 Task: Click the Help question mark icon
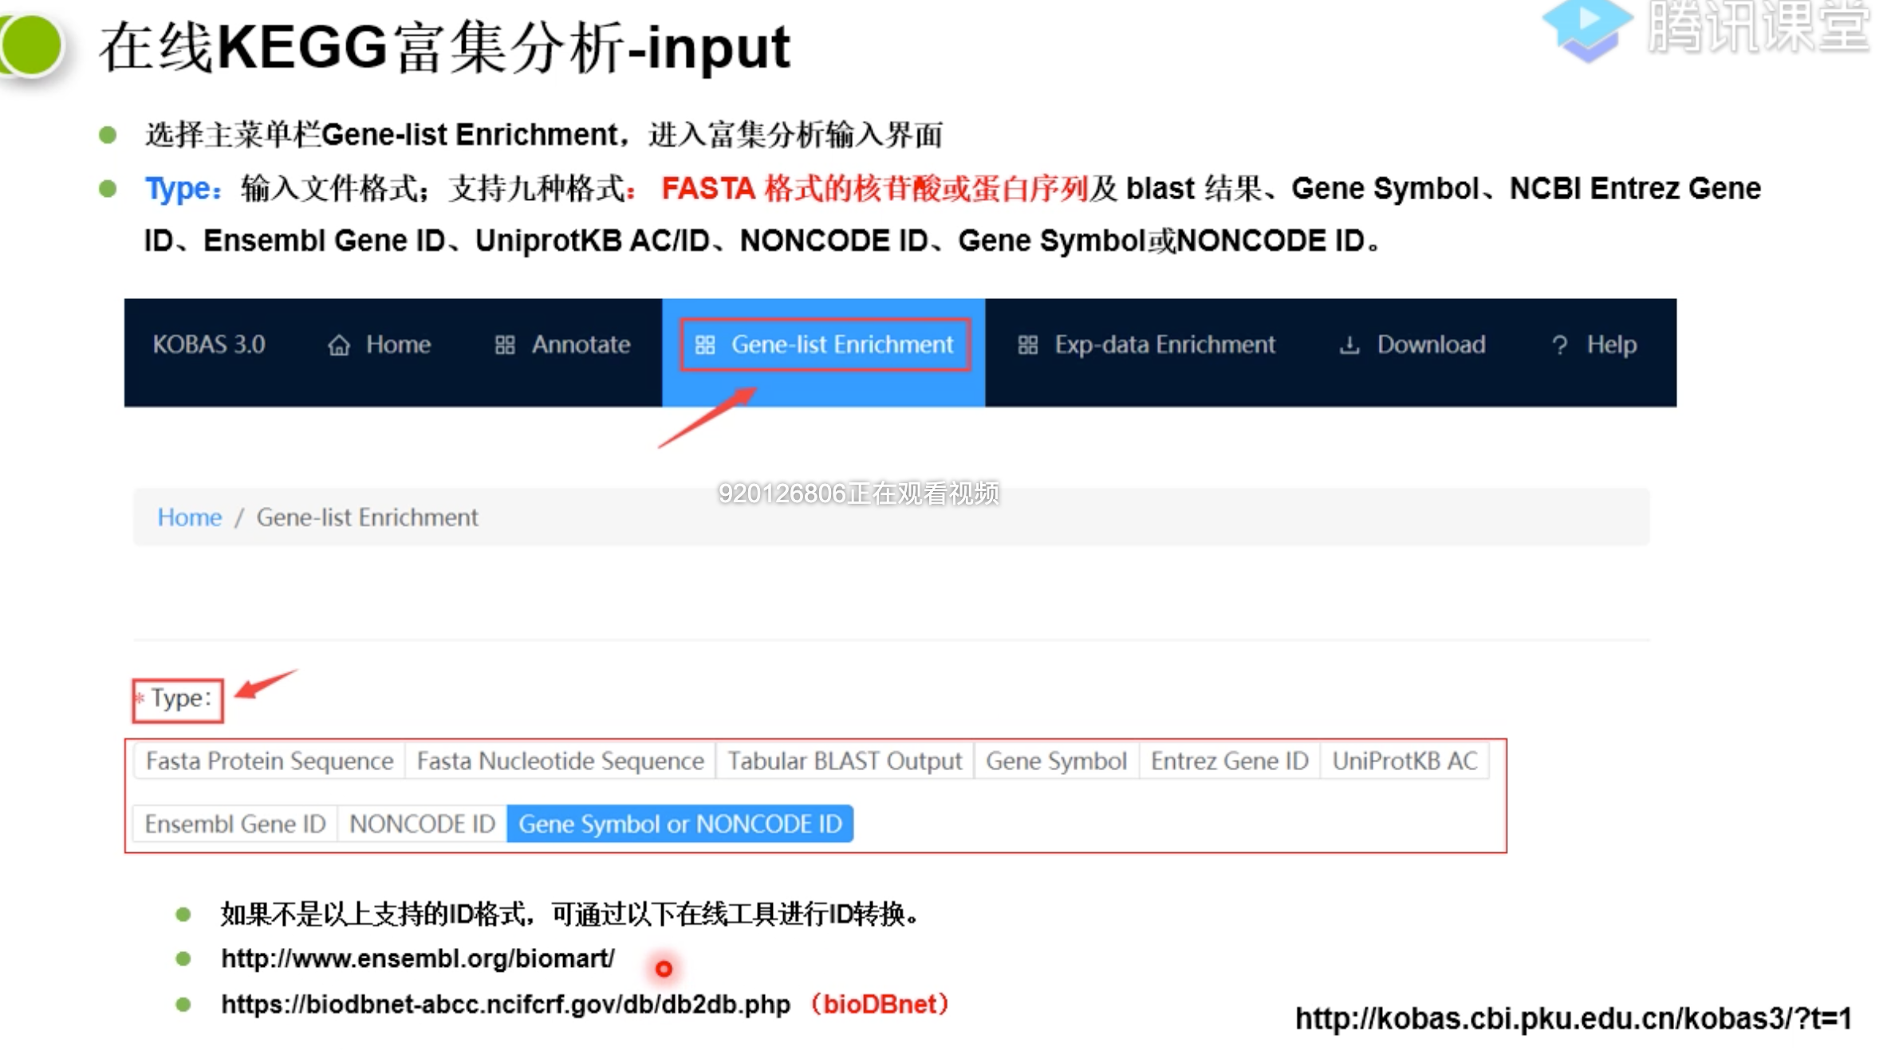[1559, 345]
